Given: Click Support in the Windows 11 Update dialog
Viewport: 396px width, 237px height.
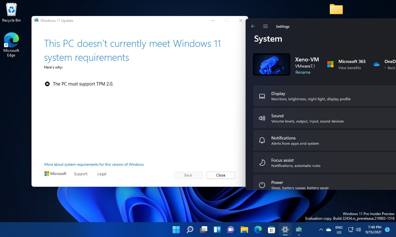Looking at the screenshot, I should [x=80, y=174].
